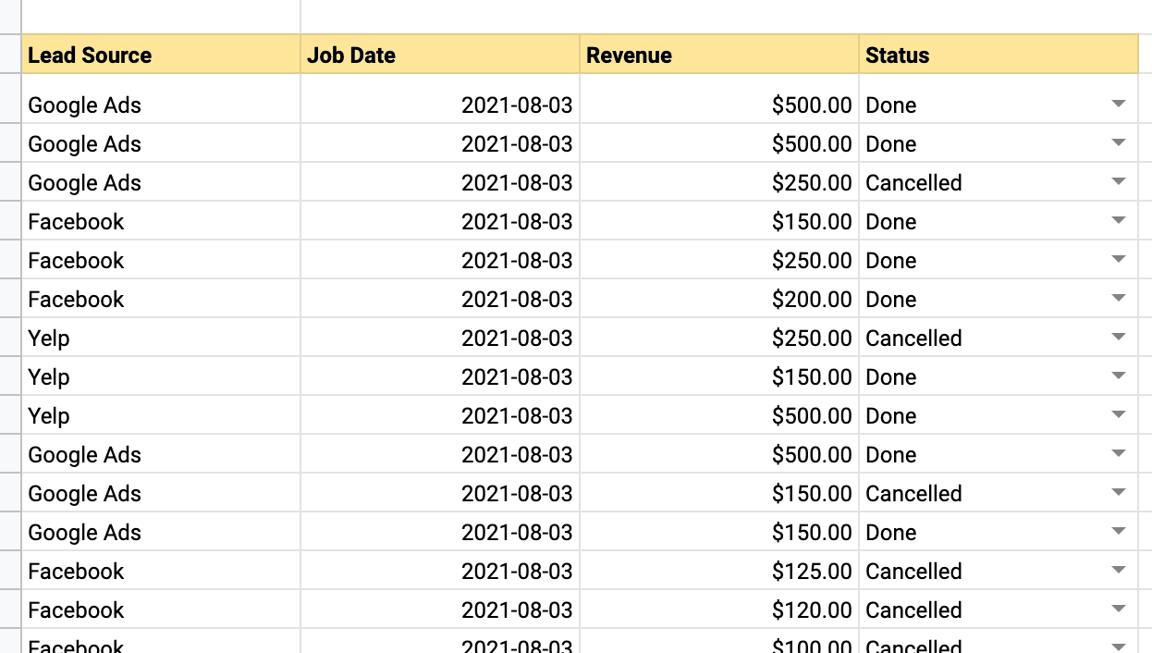Click Yelp cell in the $150.00 row

(161, 376)
